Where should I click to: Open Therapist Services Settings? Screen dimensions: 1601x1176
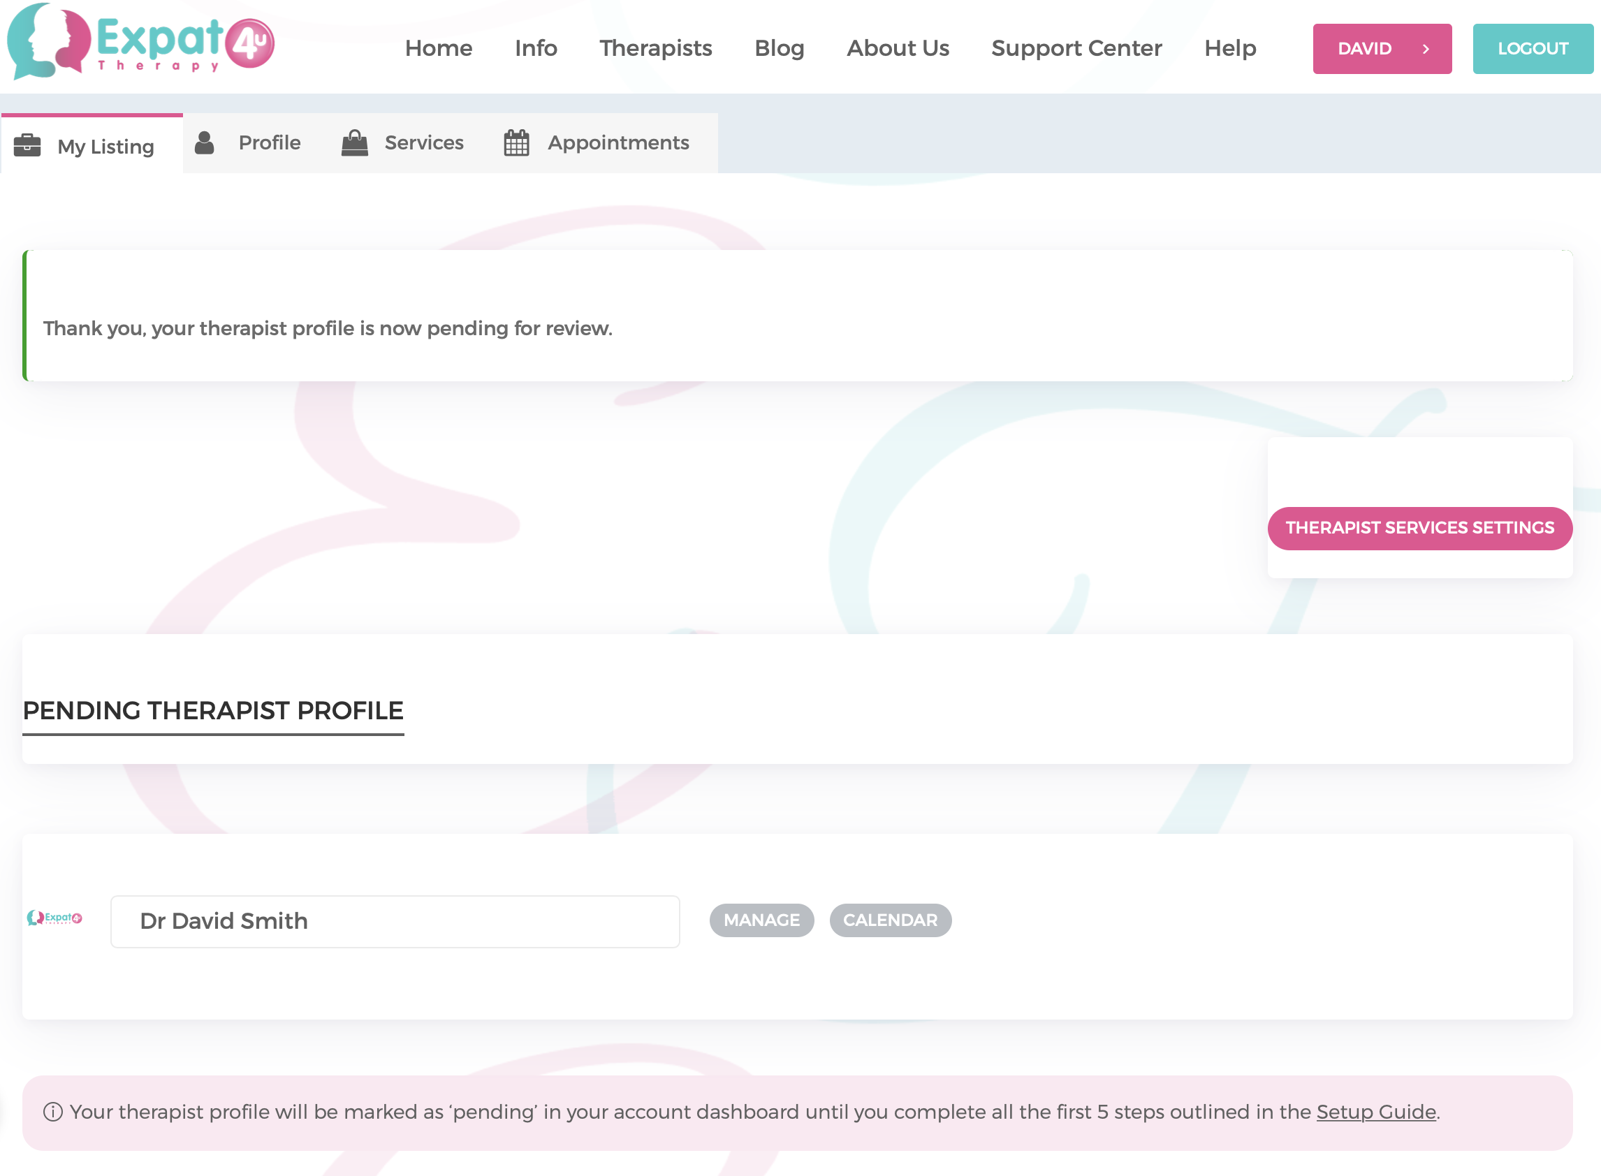click(x=1419, y=528)
